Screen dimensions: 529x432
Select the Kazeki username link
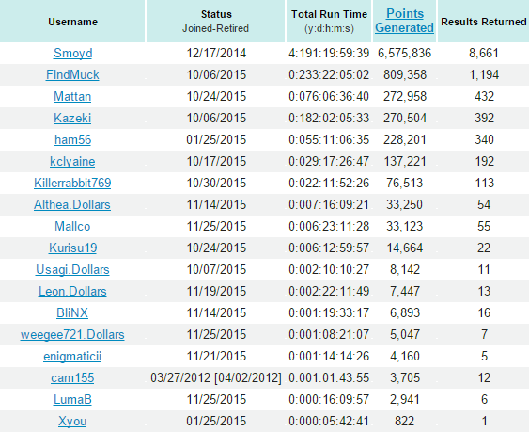pyautogui.click(x=72, y=118)
